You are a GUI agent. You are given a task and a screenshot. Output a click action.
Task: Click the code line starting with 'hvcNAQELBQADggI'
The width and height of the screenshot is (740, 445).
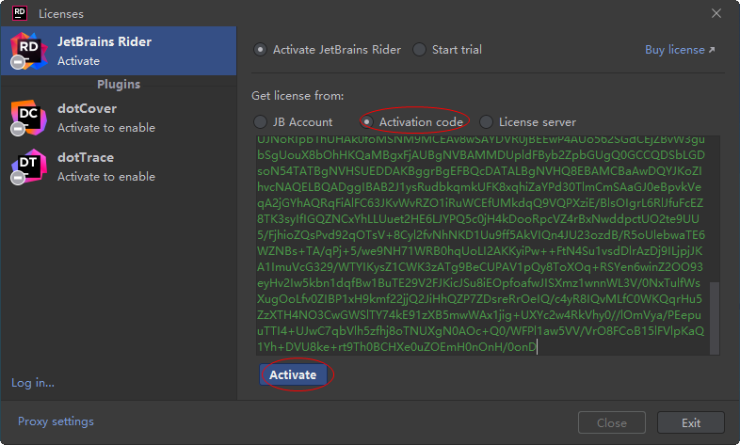click(479, 186)
